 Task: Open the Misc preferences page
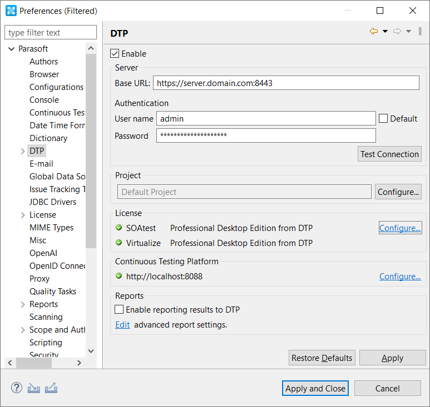point(38,240)
